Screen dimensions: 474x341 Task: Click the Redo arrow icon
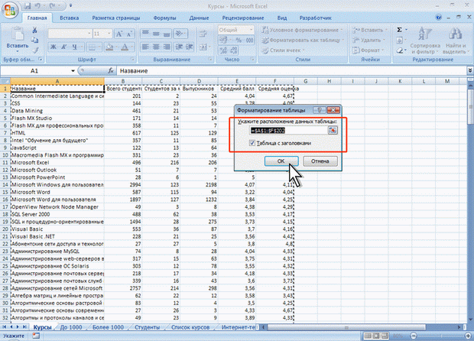pos(52,6)
